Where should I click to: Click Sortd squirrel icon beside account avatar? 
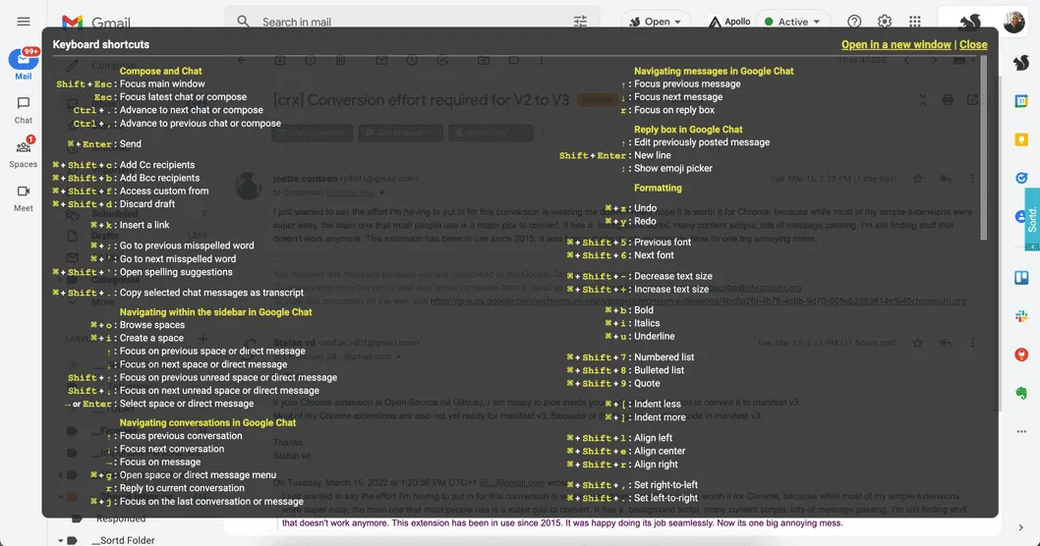(x=969, y=22)
